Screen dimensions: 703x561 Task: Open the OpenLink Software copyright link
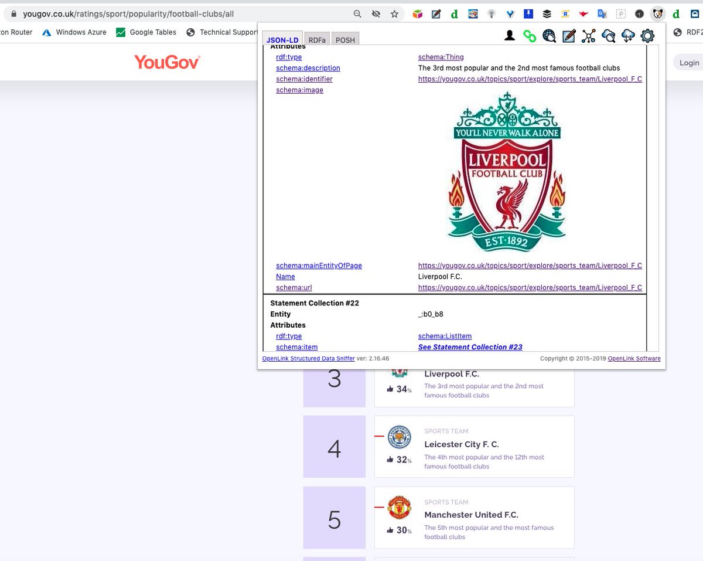click(x=634, y=358)
